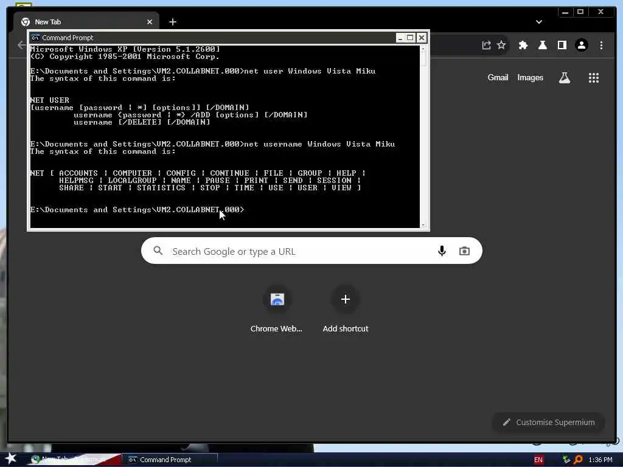The width and height of the screenshot is (623, 467).
Task: Open the profile avatar menu
Action: [582, 45]
